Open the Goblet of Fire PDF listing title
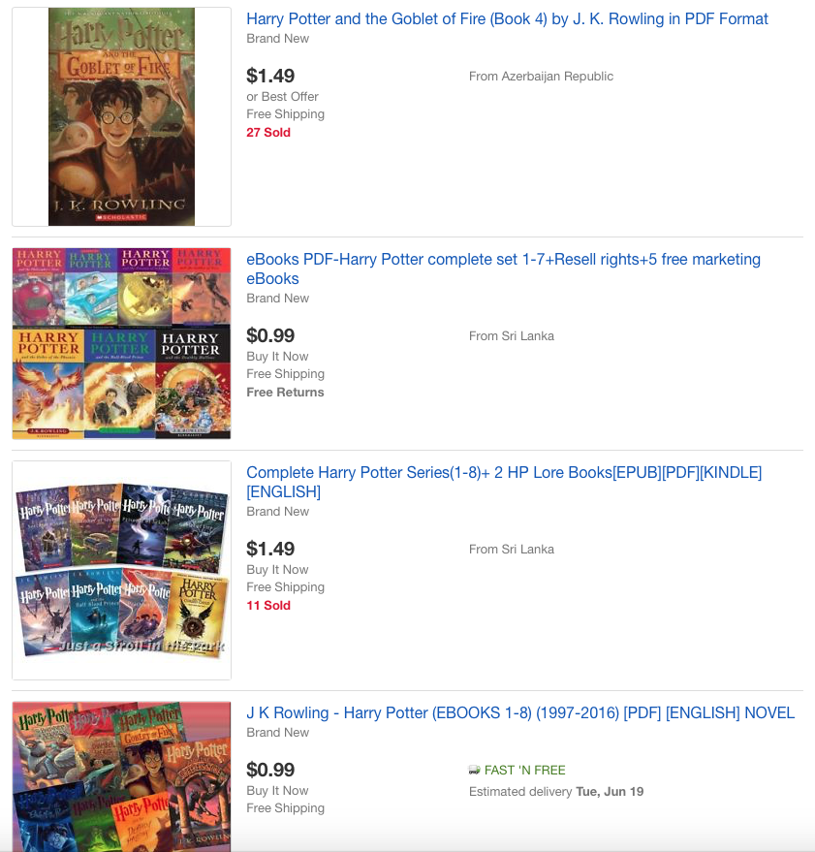815x852 pixels. point(507,19)
